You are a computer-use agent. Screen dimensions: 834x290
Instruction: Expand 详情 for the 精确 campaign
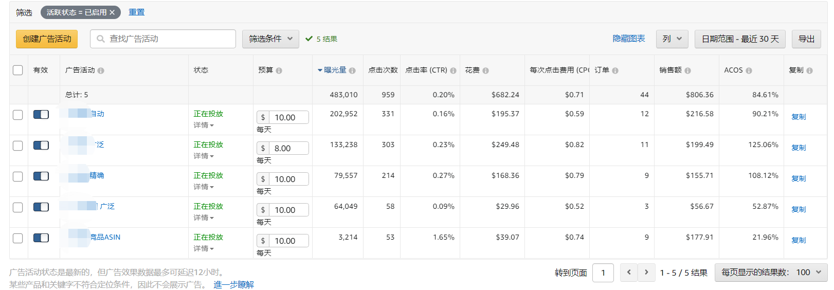tap(204, 187)
